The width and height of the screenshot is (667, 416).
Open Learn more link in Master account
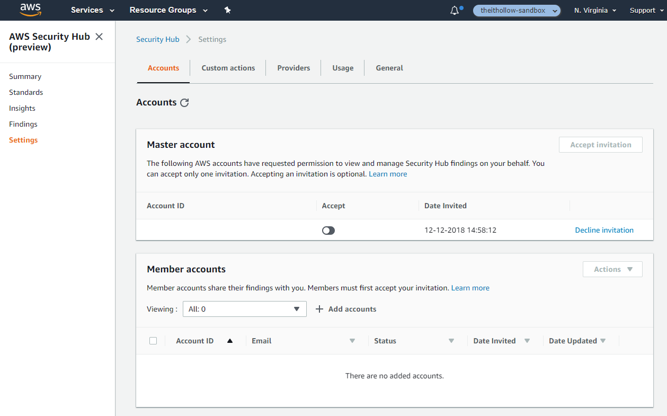tap(388, 174)
